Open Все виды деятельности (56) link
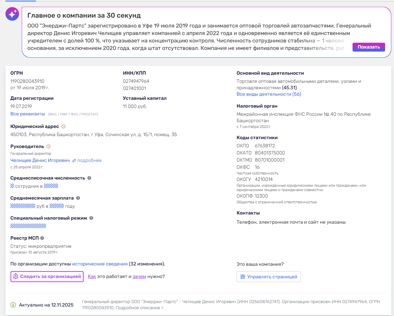The height and width of the screenshot is (316, 394). [x=269, y=94]
